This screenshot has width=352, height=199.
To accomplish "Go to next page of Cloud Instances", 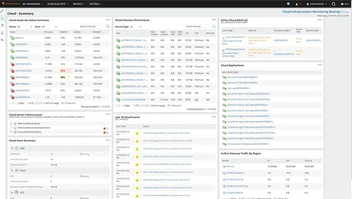I will tap(36, 103).
